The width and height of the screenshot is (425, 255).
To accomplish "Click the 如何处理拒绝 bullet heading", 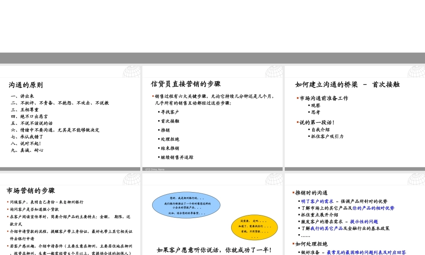I will click(314, 244).
